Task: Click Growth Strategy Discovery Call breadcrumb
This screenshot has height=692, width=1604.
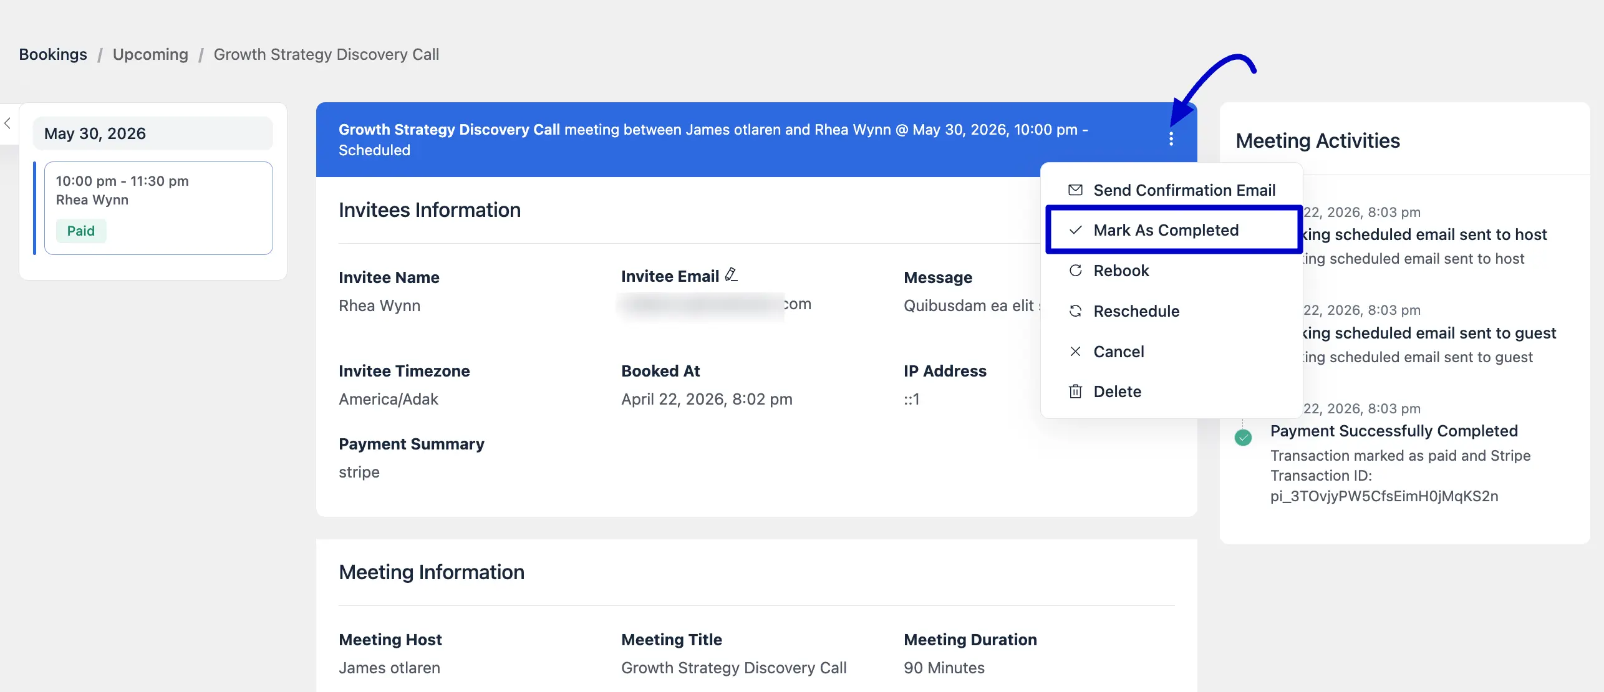Action: click(326, 54)
